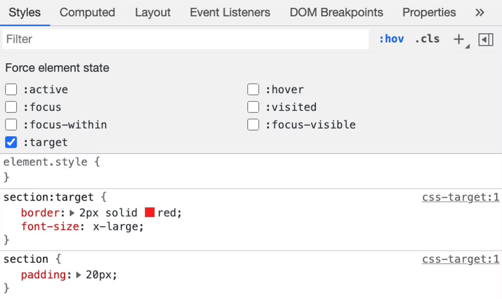This screenshot has width=502, height=299.
Task: Toggle the computed styles sidebar pane icon
Action: tap(486, 39)
